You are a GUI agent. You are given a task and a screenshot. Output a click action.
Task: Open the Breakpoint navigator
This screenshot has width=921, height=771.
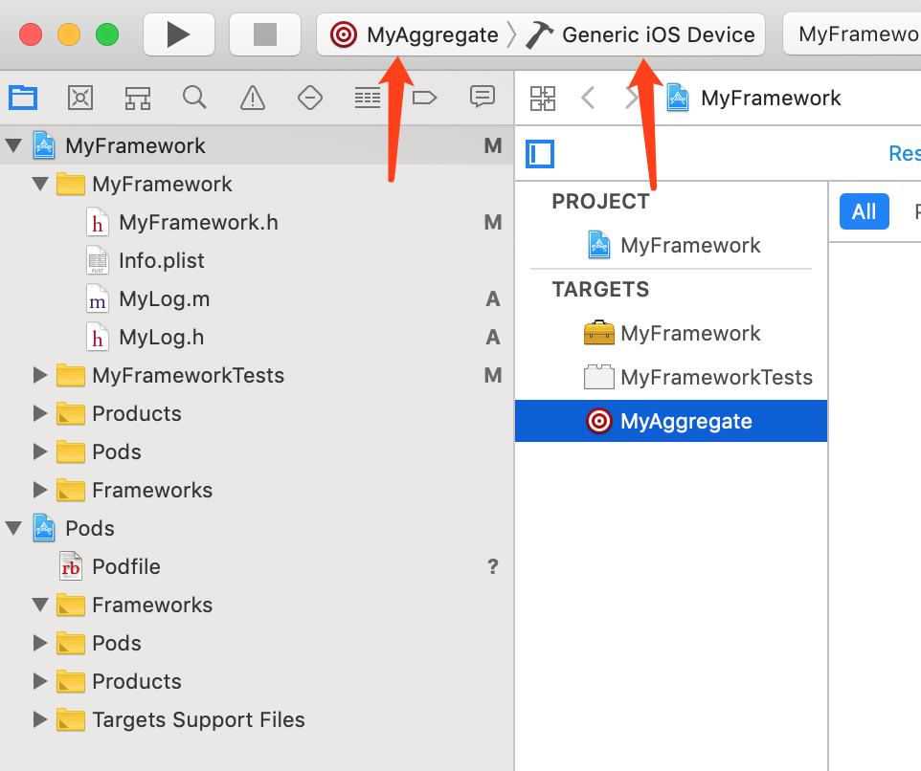424,97
